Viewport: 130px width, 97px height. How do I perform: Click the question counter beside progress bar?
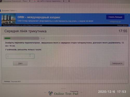[x=43, y=38]
